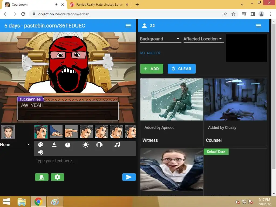Click the Action Center flag icon

click(251, 202)
